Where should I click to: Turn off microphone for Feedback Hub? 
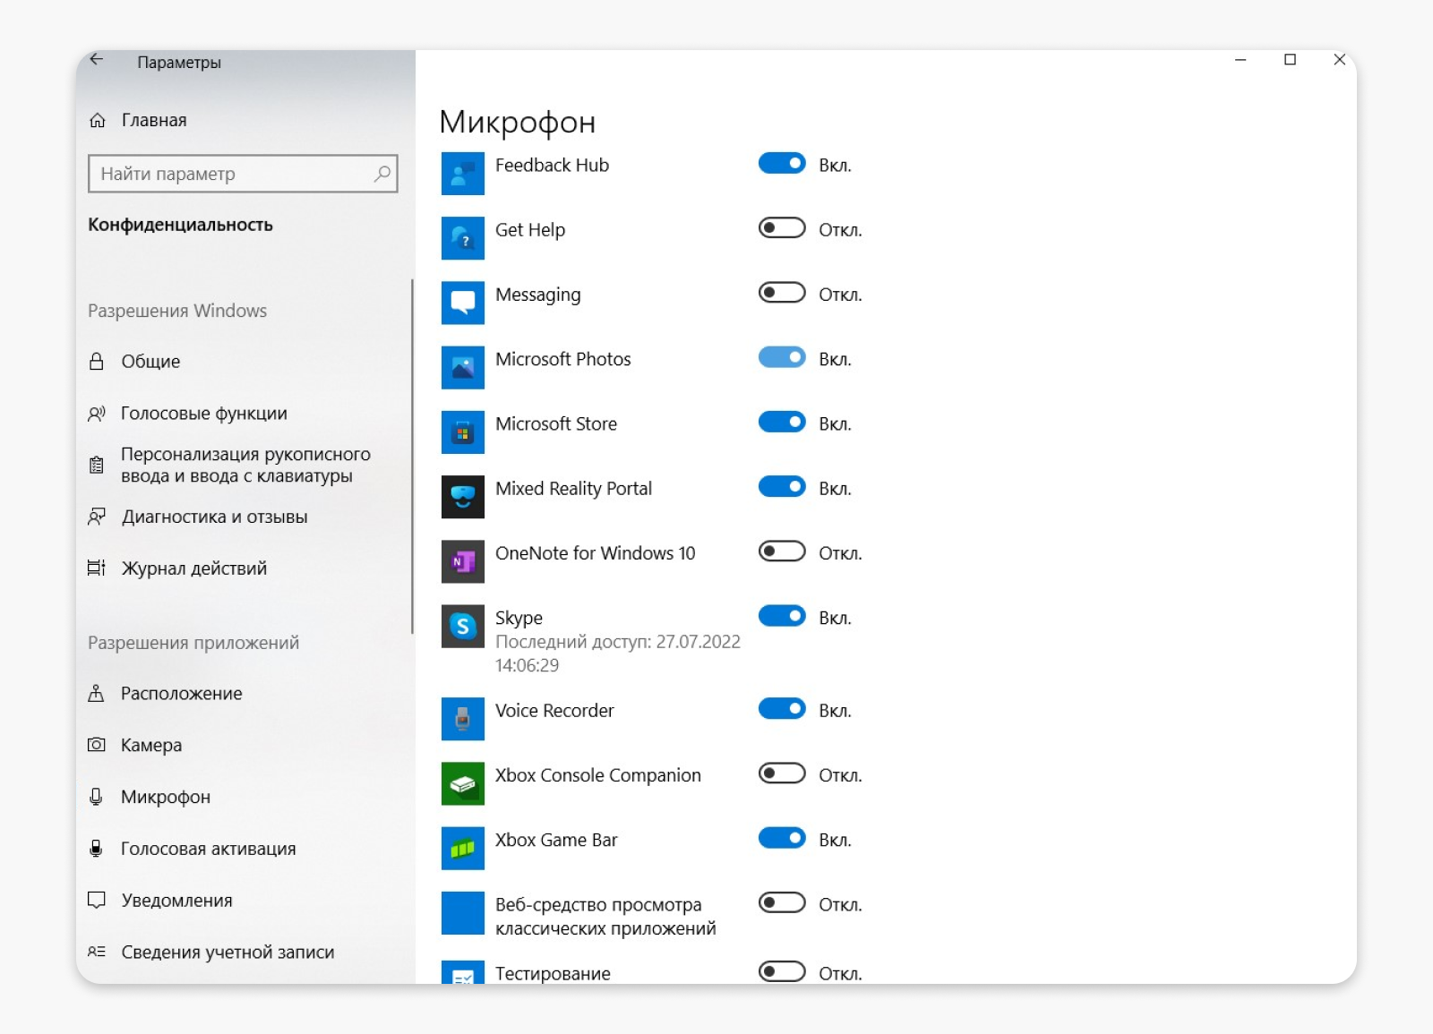[782, 163]
